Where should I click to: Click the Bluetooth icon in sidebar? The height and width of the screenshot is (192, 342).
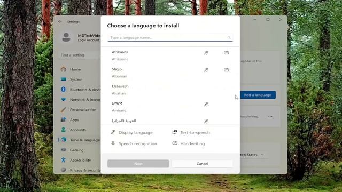pyautogui.click(x=64, y=90)
